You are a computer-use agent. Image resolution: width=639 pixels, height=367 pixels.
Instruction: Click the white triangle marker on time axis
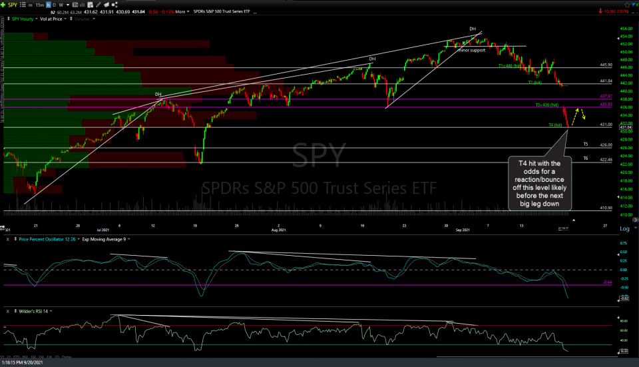click(574, 220)
